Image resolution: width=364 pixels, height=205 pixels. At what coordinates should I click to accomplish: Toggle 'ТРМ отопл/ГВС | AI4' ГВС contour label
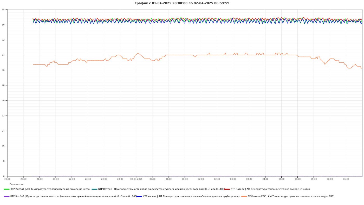290,196
